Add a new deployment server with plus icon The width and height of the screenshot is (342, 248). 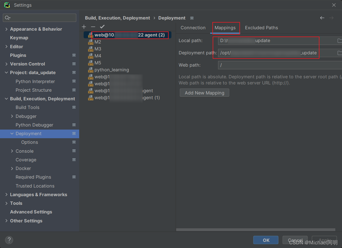(84, 27)
